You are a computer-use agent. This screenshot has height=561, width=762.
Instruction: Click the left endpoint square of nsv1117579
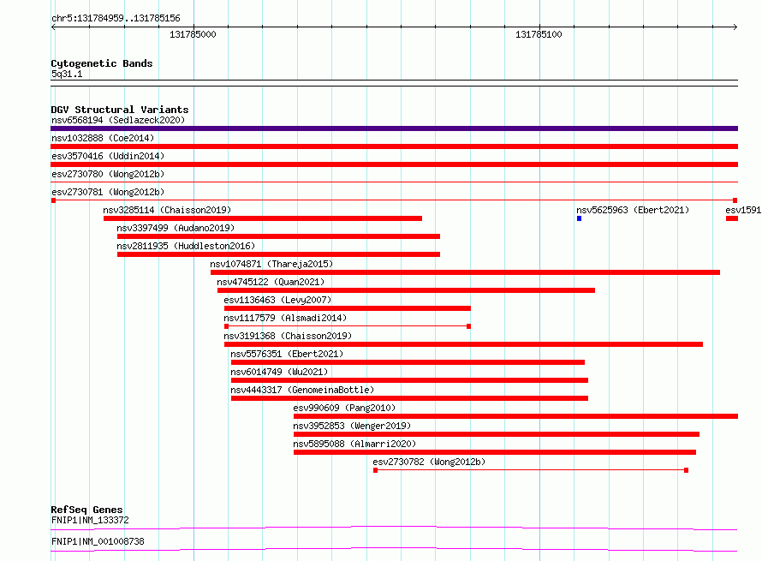[227, 326]
